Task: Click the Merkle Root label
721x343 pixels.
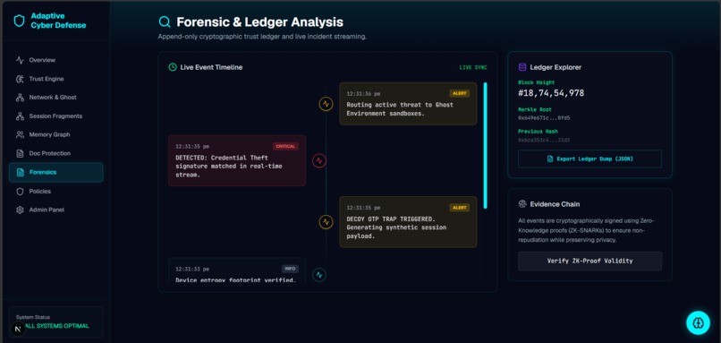Action: point(535,109)
